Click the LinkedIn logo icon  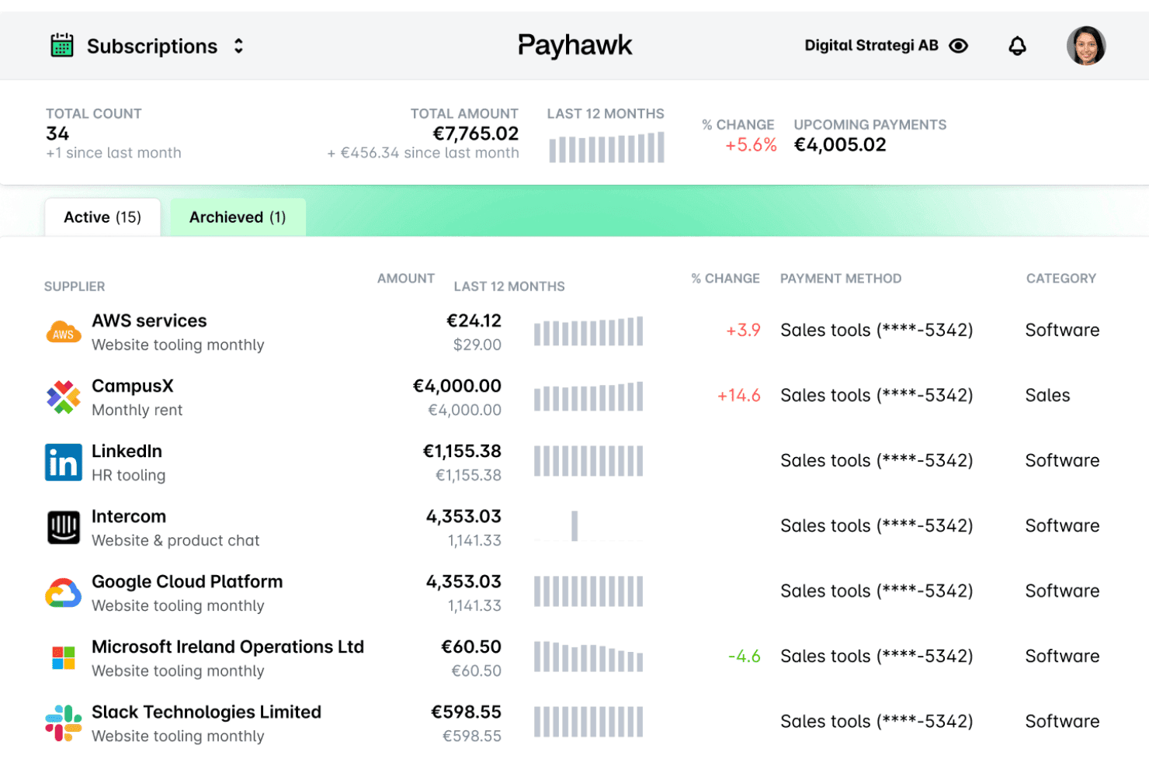click(x=63, y=463)
